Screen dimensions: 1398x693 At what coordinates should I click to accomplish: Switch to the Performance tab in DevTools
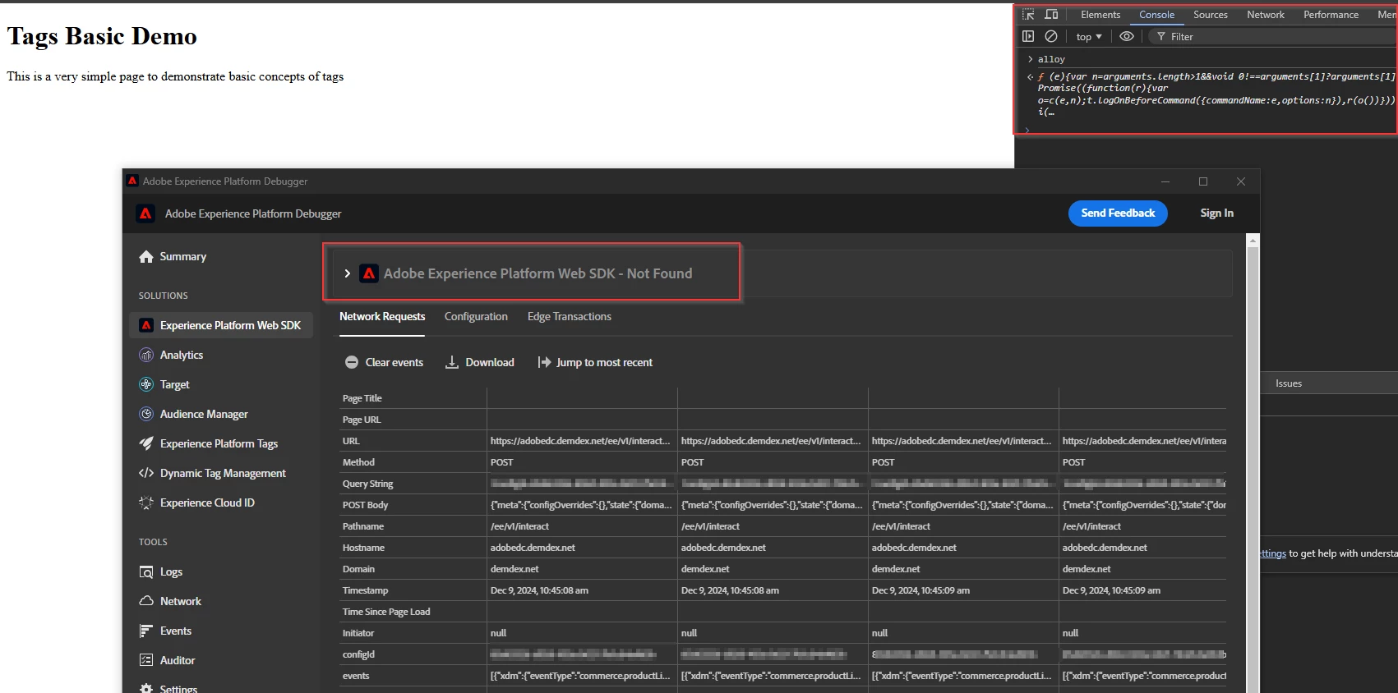click(x=1331, y=15)
